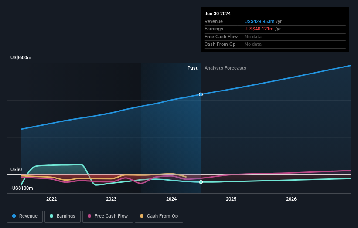Click the orange Cash From Op legend dot
The height and width of the screenshot is (228, 358).
coord(142,216)
